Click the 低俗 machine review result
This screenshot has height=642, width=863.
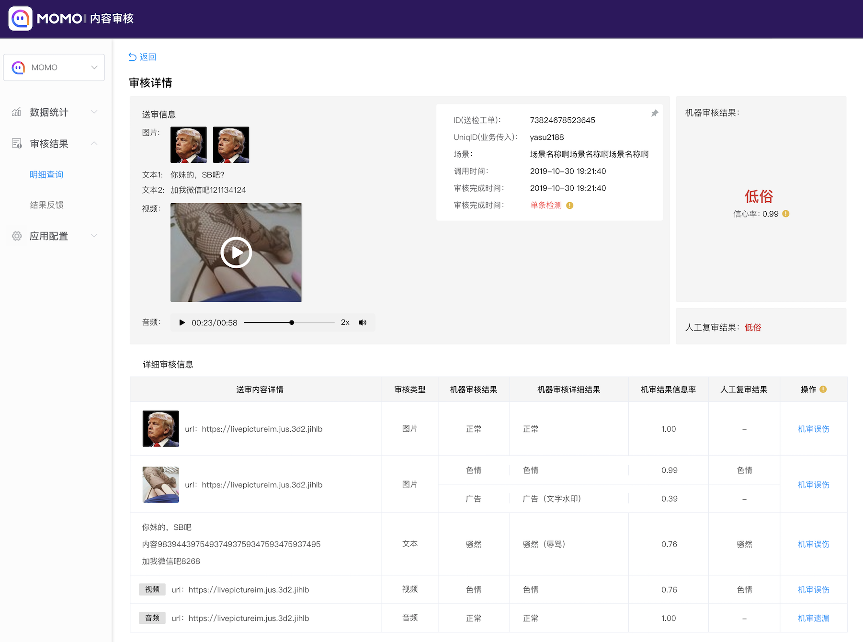(759, 196)
